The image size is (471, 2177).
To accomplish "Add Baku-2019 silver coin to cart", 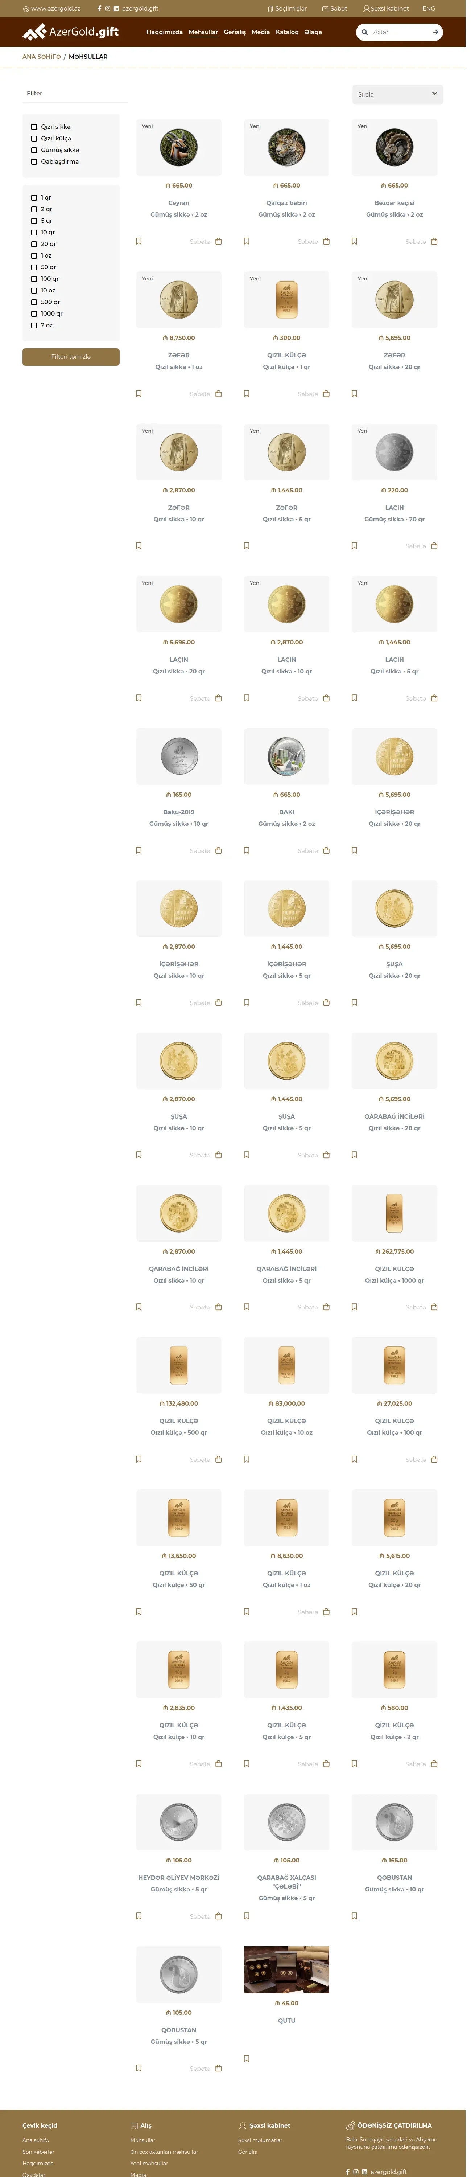I will [x=218, y=850].
